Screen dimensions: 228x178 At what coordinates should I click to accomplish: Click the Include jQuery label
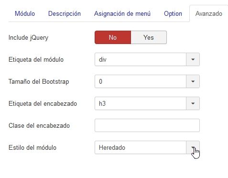(x=28, y=38)
